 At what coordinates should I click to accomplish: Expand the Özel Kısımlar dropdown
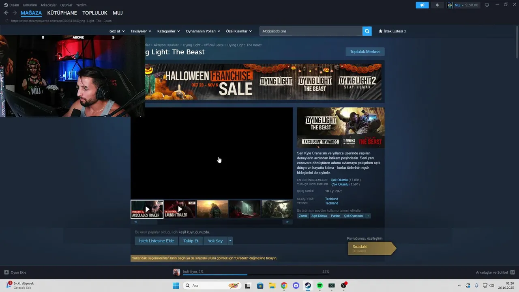239,31
